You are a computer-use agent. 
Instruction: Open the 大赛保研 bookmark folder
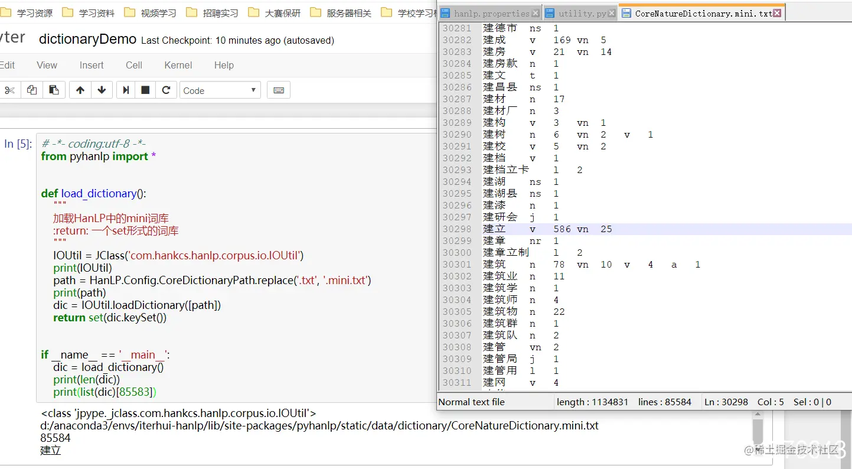click(x=275, y=12)
